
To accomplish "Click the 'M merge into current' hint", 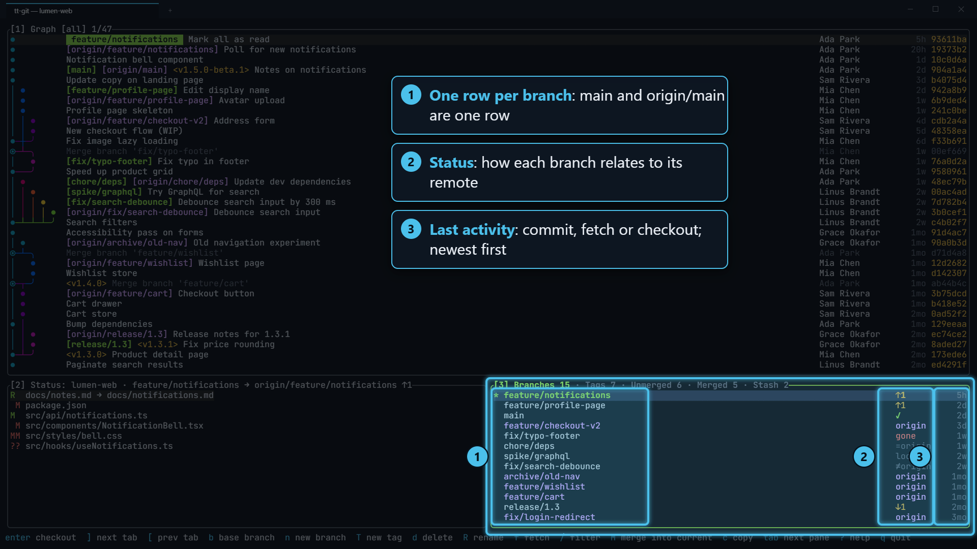I will click(662, 537).
